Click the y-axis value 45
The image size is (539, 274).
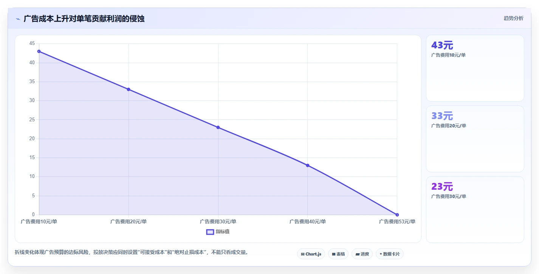(x=32, y=43)
